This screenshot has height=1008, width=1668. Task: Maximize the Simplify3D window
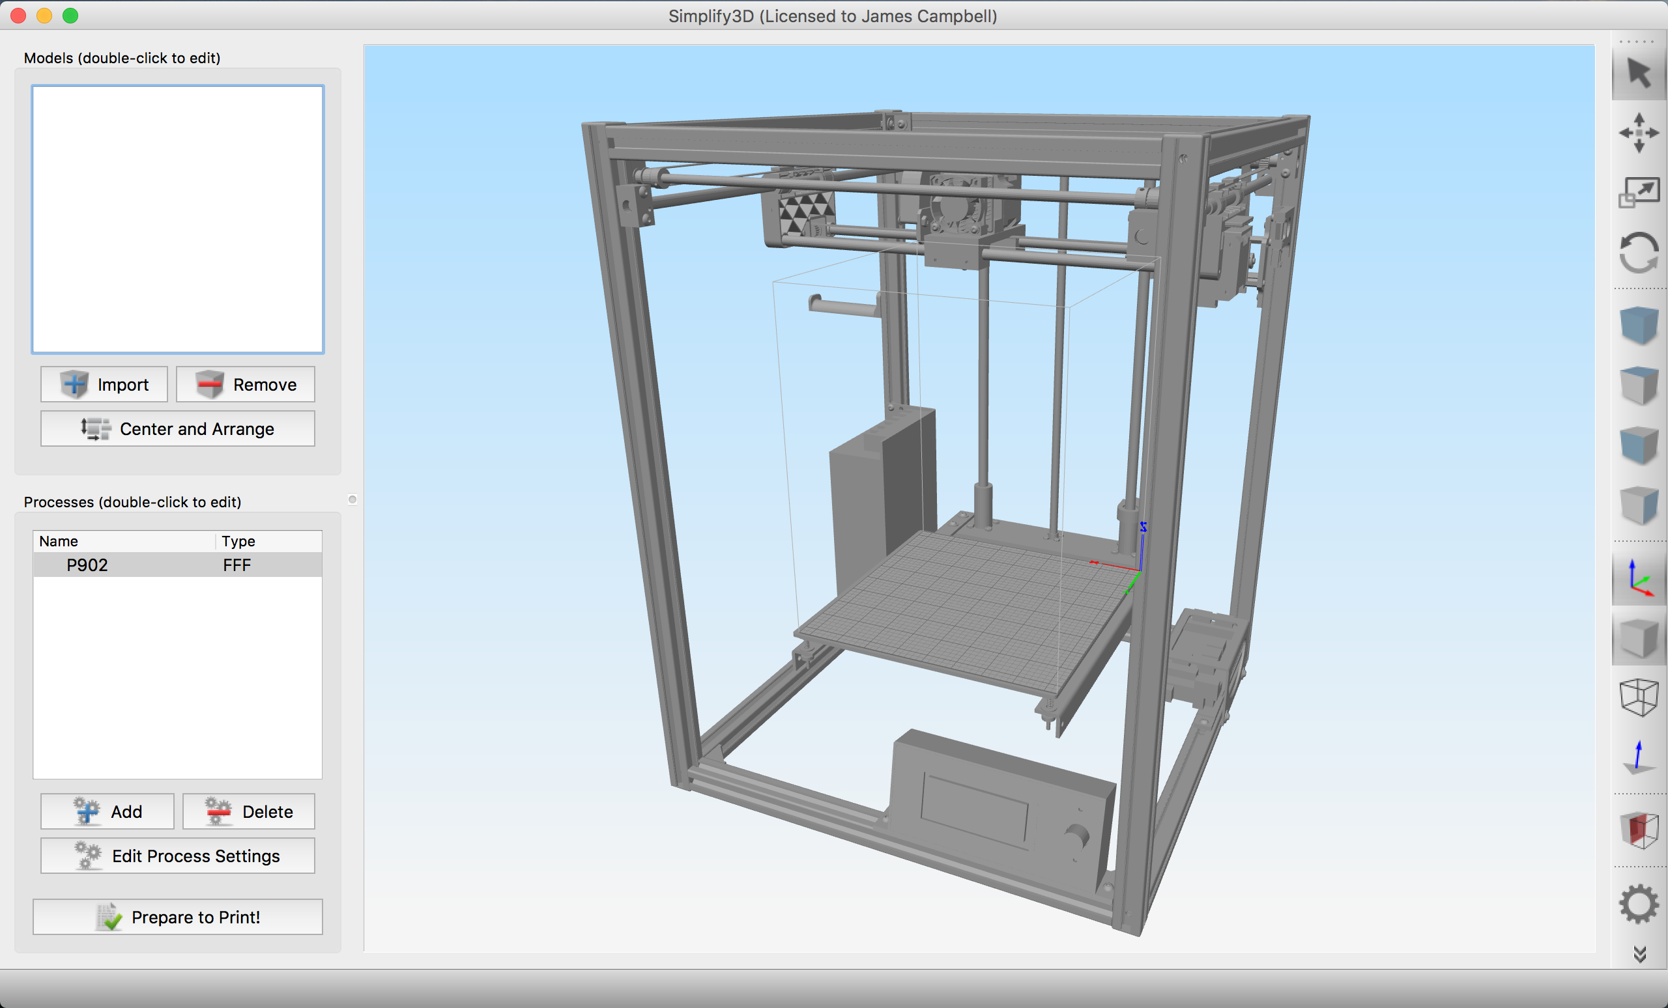70,16
